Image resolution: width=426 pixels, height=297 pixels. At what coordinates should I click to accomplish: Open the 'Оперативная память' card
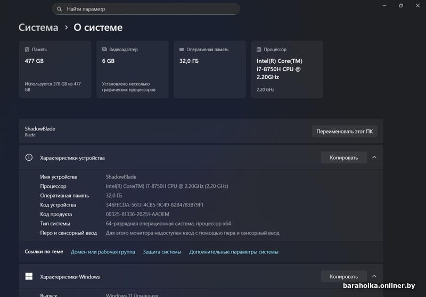[210, 69]
